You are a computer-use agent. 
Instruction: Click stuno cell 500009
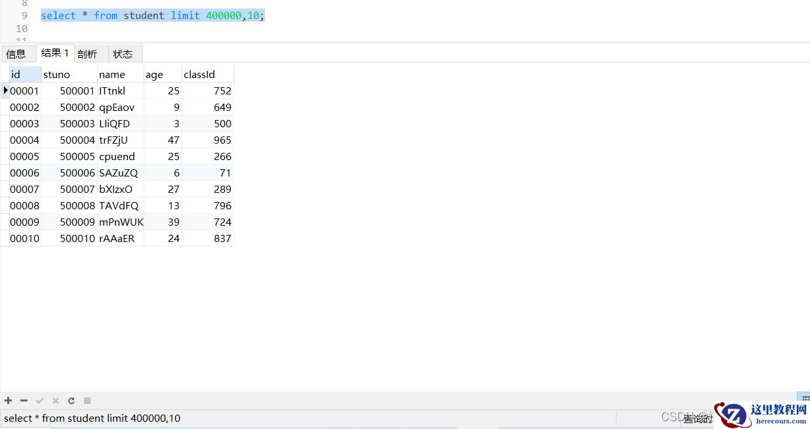click(70, 222)
